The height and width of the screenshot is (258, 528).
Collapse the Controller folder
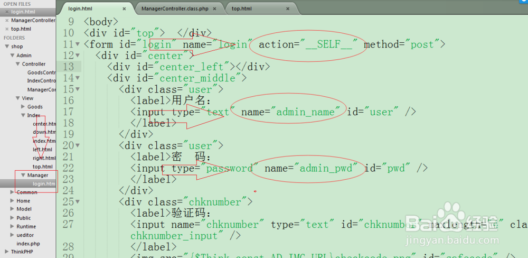(18, 64)
